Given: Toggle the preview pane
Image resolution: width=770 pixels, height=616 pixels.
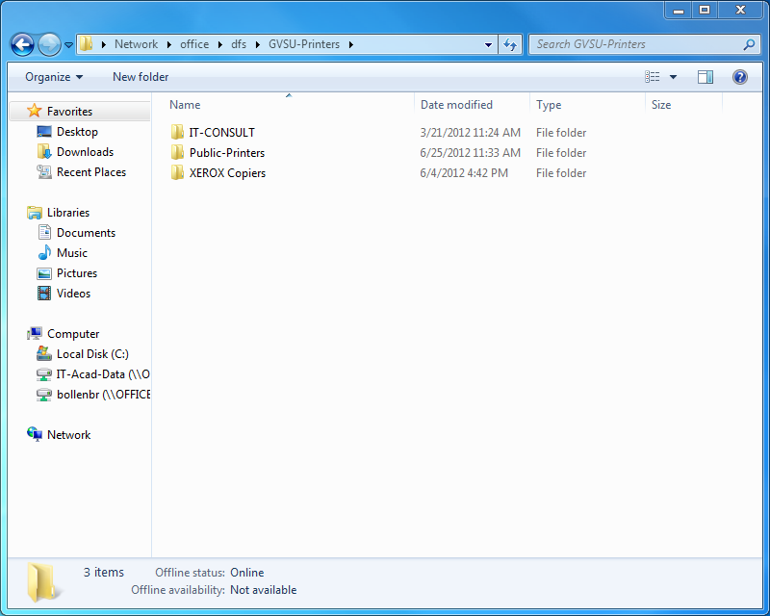Looking at the screenshot, I should pos(706,76).
